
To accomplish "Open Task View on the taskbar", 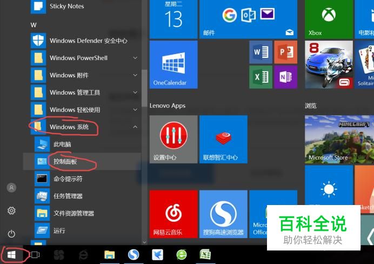I will point(35,255).
